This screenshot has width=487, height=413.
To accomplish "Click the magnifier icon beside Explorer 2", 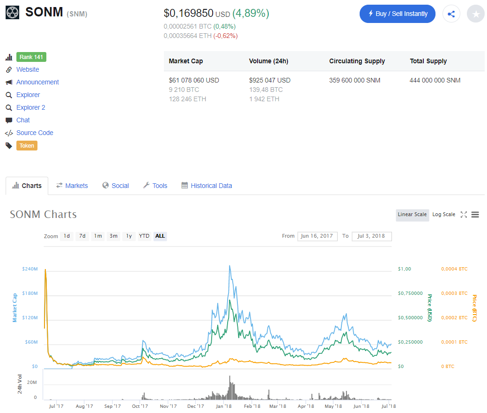I will pyautogui.click(x=9, y=108).
